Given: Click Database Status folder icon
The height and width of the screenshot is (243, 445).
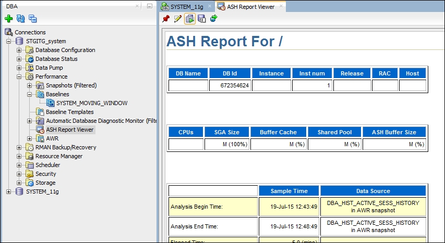Looking at the screenshot, I should 30,59.
